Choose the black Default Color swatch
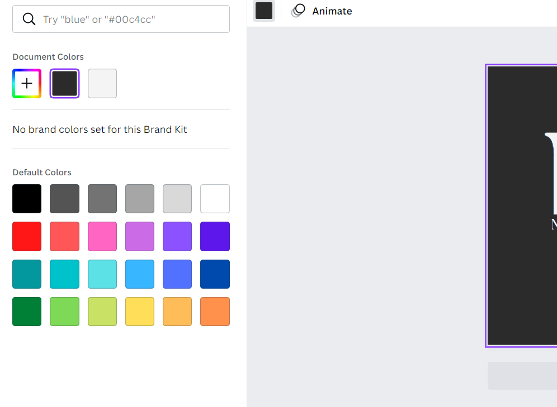557x407 pixels. [x=26, y=199]
